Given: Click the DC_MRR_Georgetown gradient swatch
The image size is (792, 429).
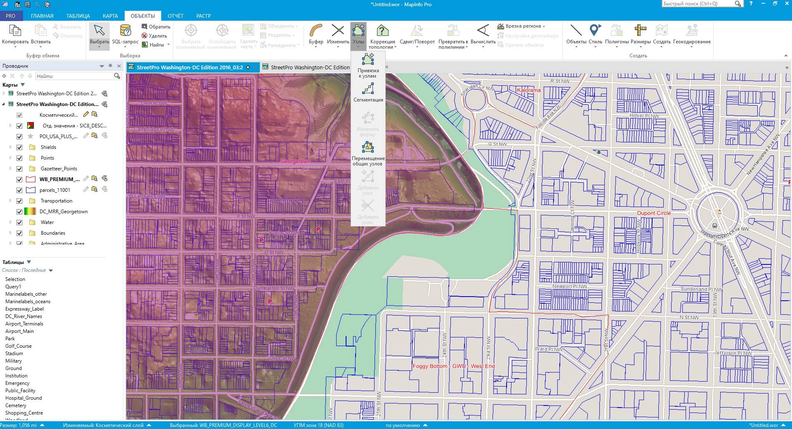Looking at the screenshot, I should tap(30, 212).
